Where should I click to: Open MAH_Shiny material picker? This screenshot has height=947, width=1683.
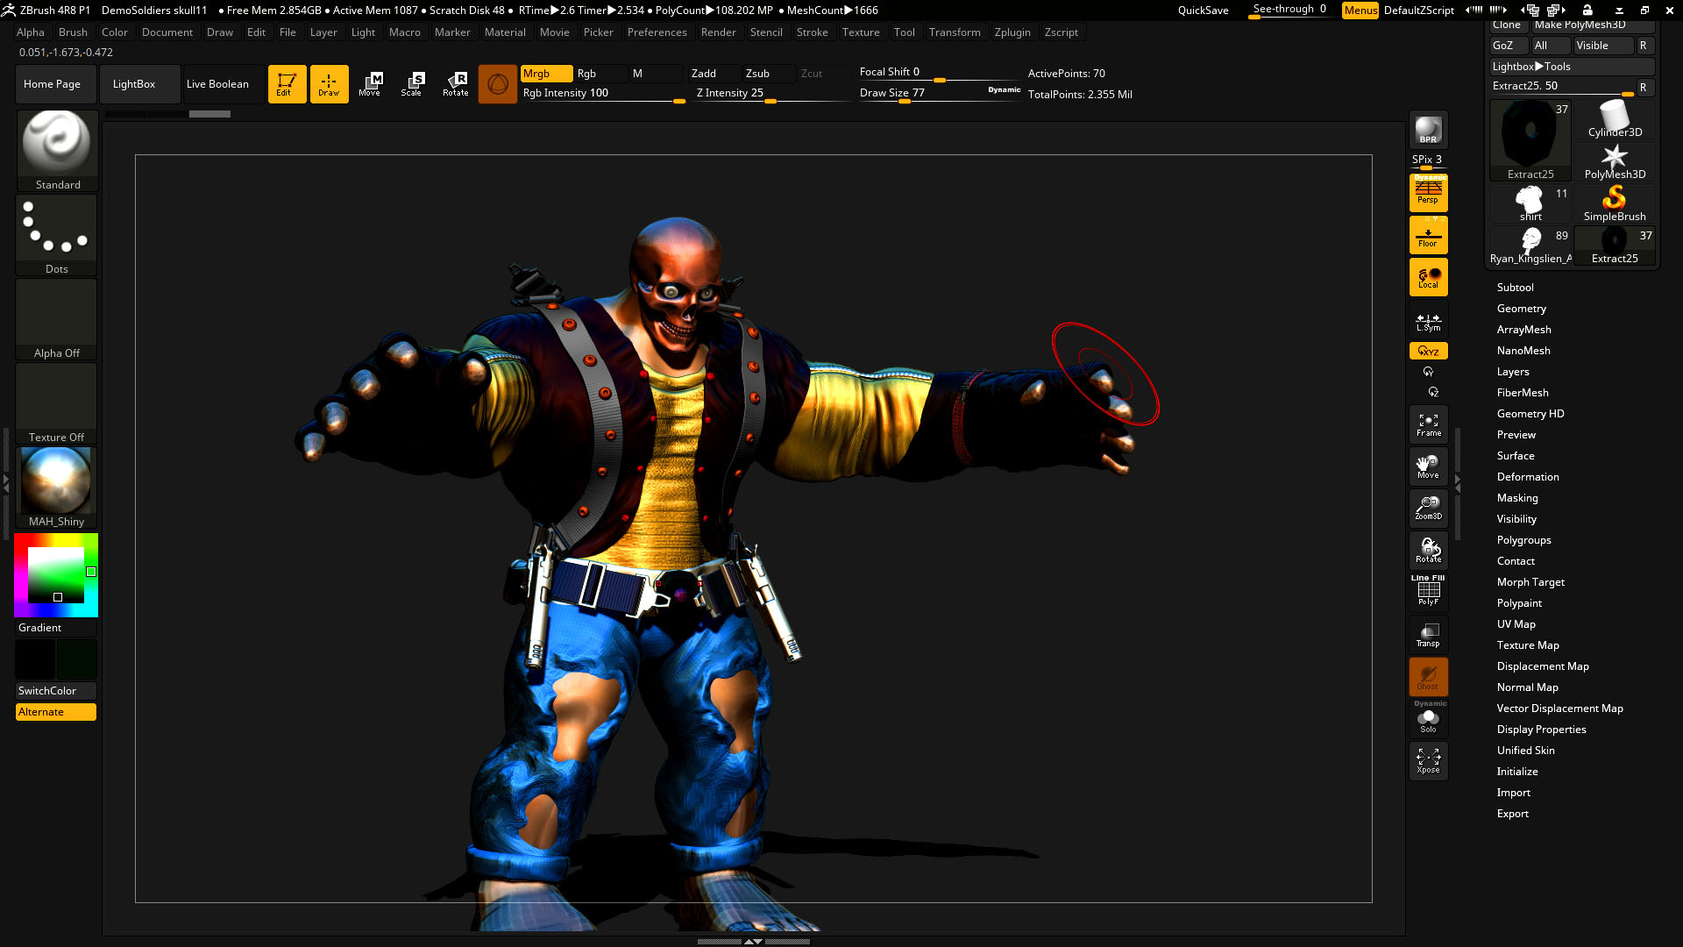pos(57,488)
